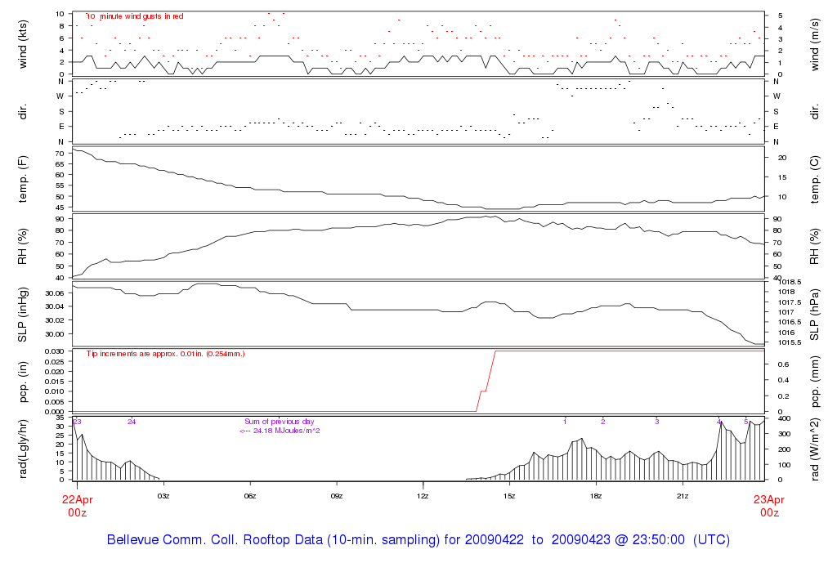Click the '18z' time axis label
Screen dimensions: 837x572
596,496
